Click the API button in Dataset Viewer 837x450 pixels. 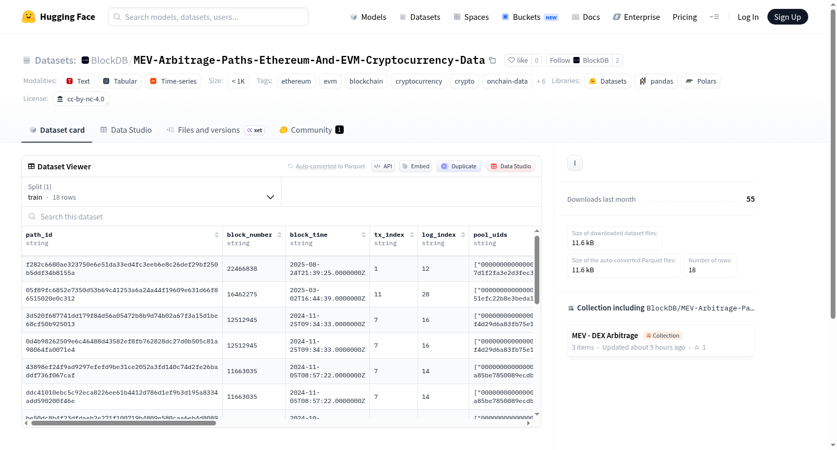click(383, 166)
